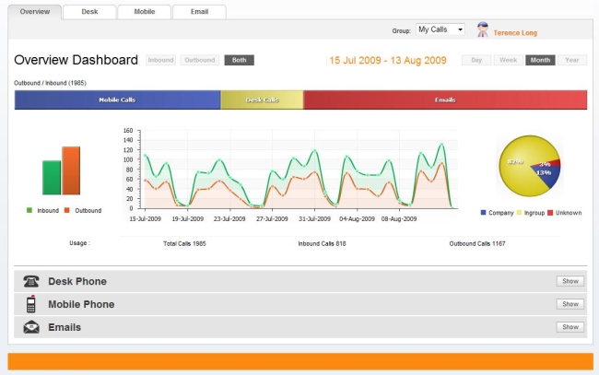Open the Mobile tab

[145, 12]
